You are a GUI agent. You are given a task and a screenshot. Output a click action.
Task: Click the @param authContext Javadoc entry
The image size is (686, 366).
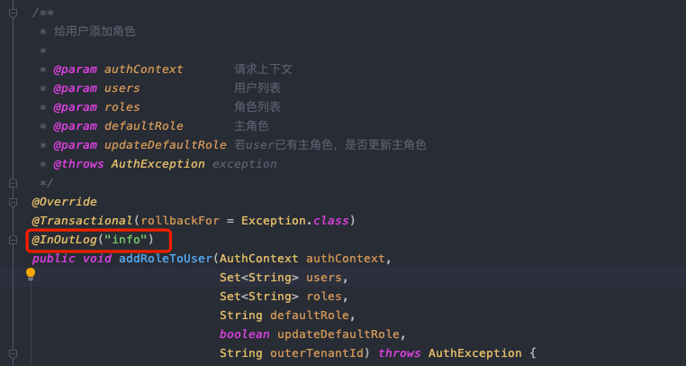[118, 69]
